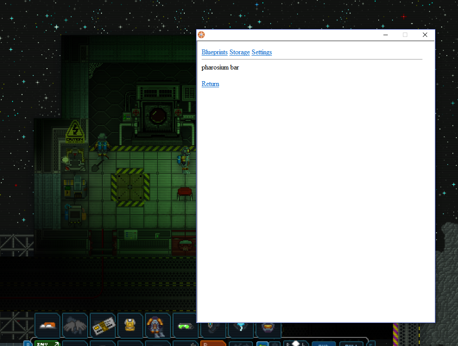
Task: Click the Return link
Action: pyautogui.click(x=210, y=84)
